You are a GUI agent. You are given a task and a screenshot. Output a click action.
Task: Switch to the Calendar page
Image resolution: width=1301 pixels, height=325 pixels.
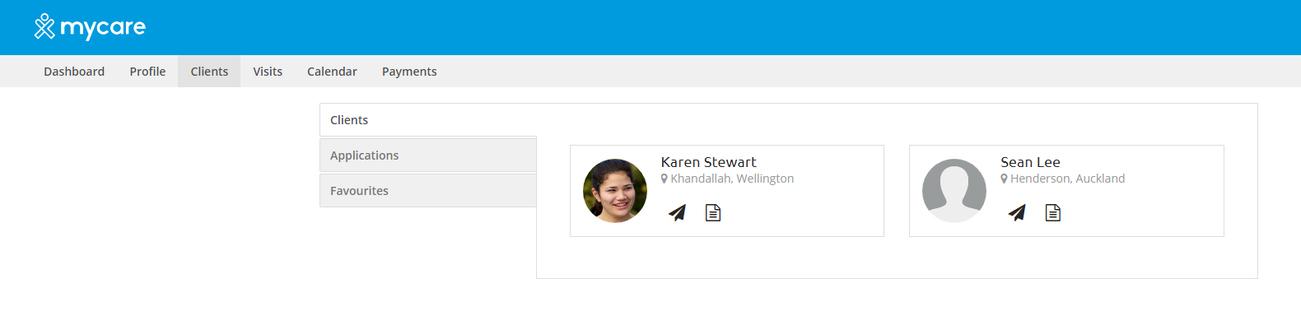click(x=332, y=72)
